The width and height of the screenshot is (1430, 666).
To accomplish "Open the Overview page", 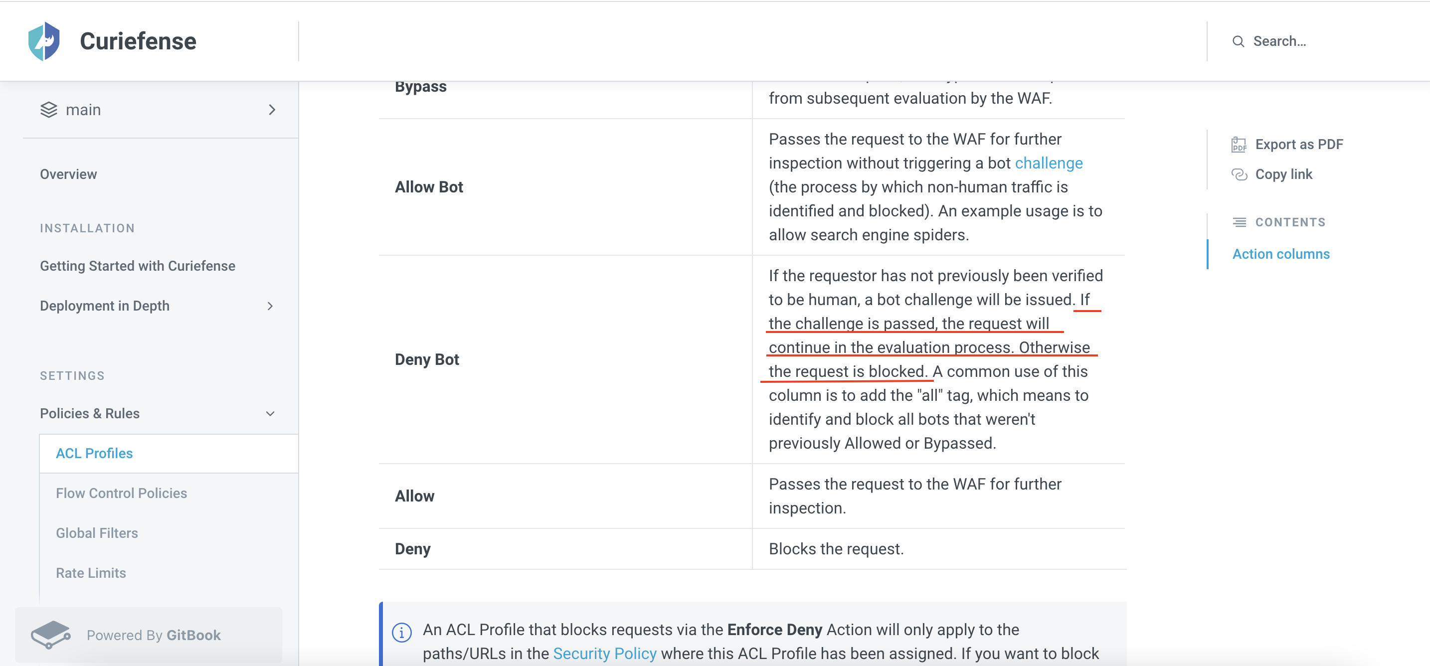I will click(68, 173).
